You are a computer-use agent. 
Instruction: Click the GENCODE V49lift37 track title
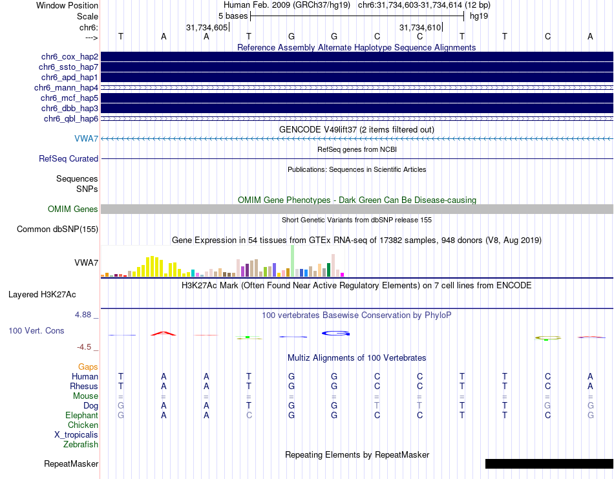357,130
